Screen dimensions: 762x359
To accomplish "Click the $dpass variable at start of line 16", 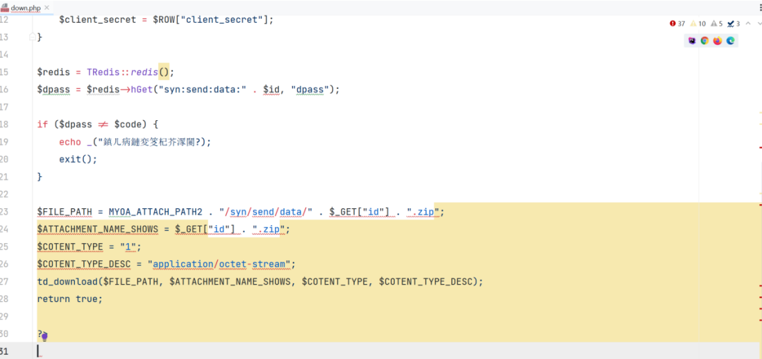I will (53, 90).
